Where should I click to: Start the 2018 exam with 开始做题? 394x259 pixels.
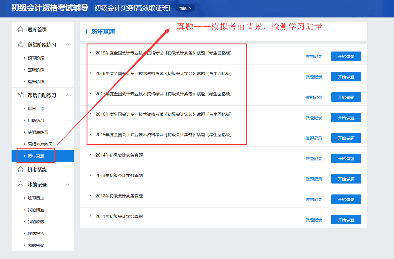pos(346,77)
